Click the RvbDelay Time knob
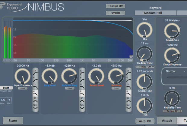The height and width of the screenshot is (126, 187). pyautogui.click(x=172, y=98)
